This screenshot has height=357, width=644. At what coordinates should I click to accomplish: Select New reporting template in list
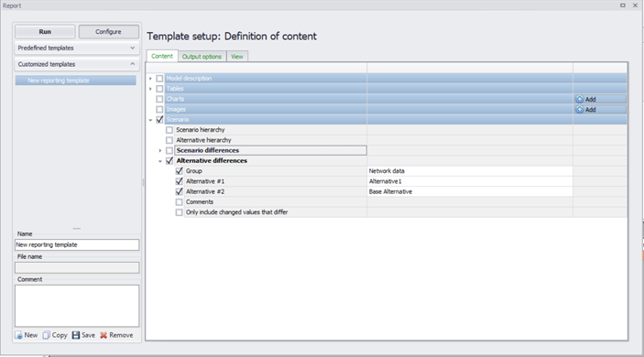pyautogui.click(x=75, y=81)
